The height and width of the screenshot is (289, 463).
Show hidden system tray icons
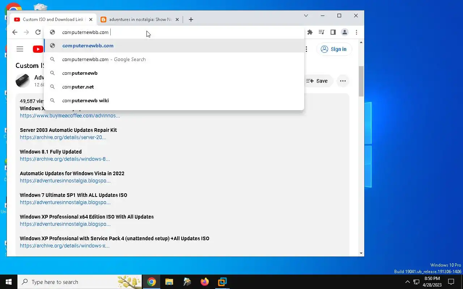(407, 282)
